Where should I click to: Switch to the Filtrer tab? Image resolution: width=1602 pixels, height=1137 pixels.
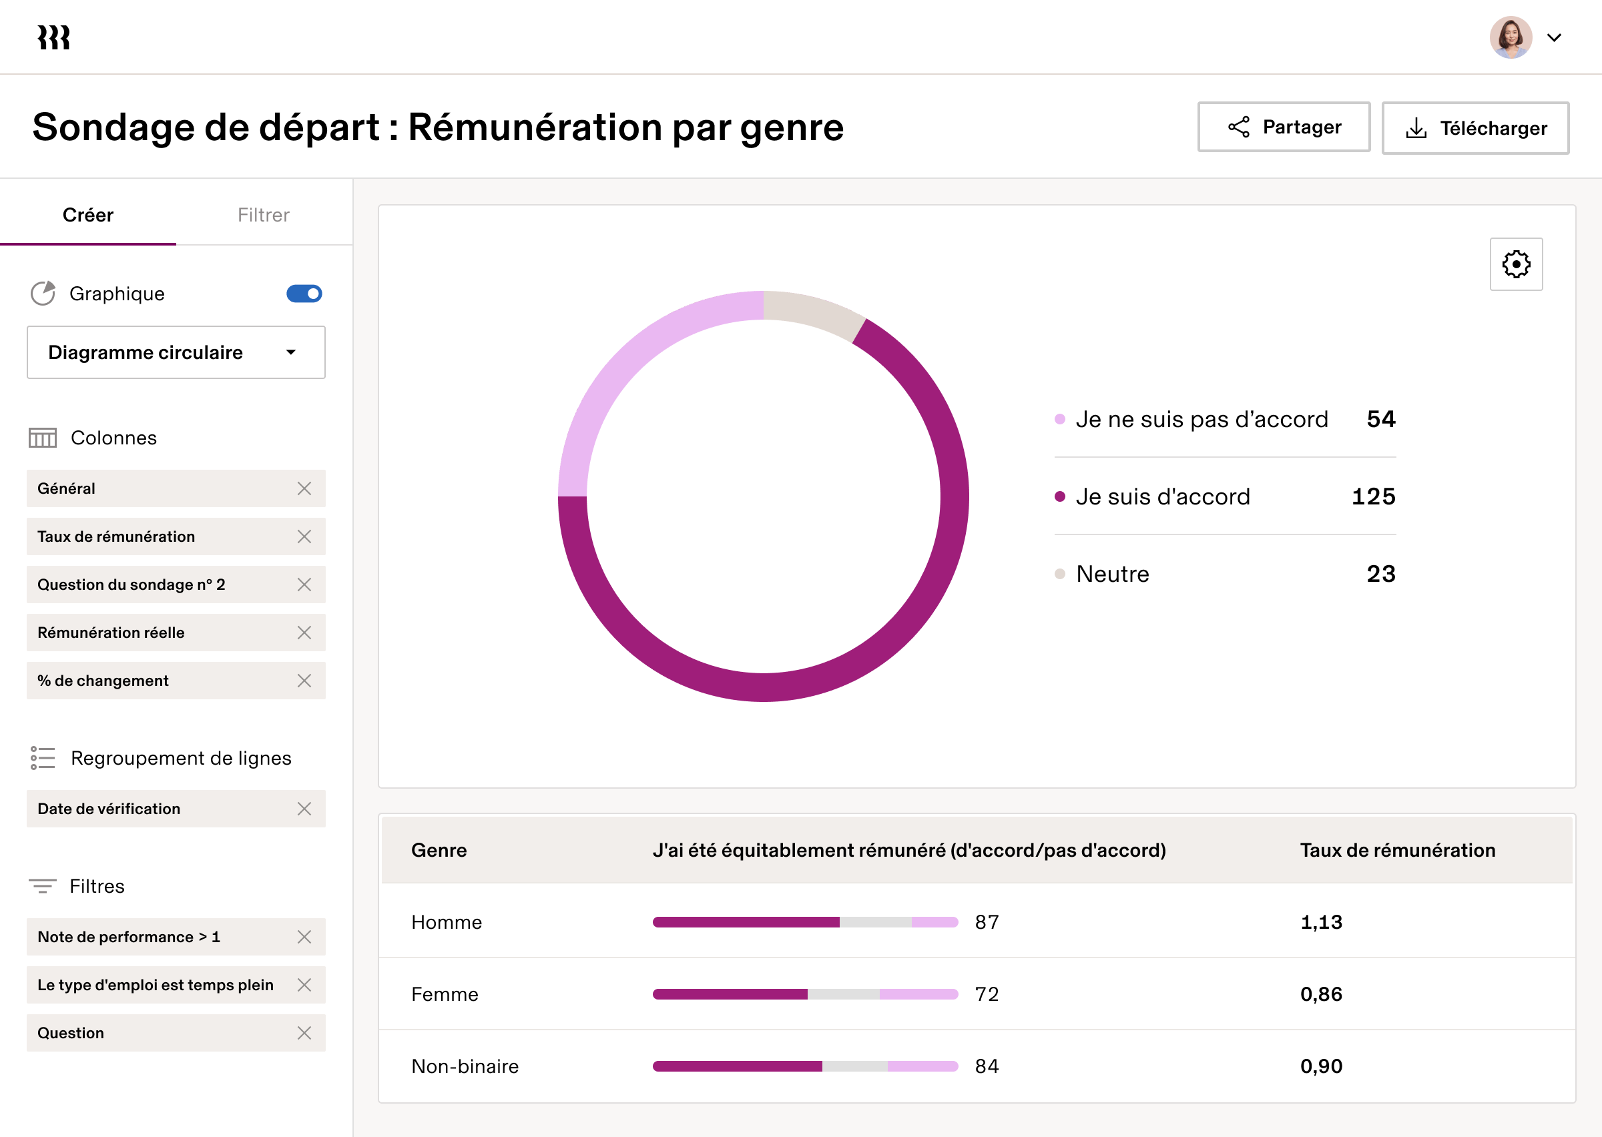(263, 215)
